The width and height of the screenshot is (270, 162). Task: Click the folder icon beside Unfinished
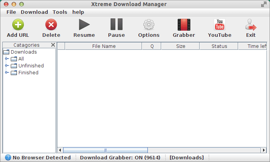[x=14, y=65]
